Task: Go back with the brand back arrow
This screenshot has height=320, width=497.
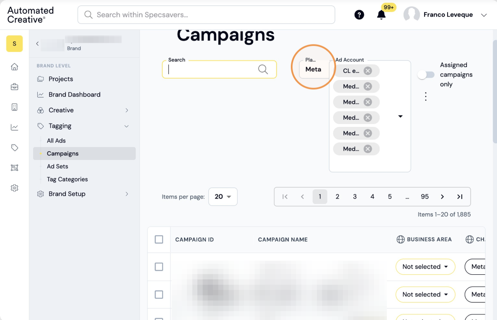Action: [37, 44]
